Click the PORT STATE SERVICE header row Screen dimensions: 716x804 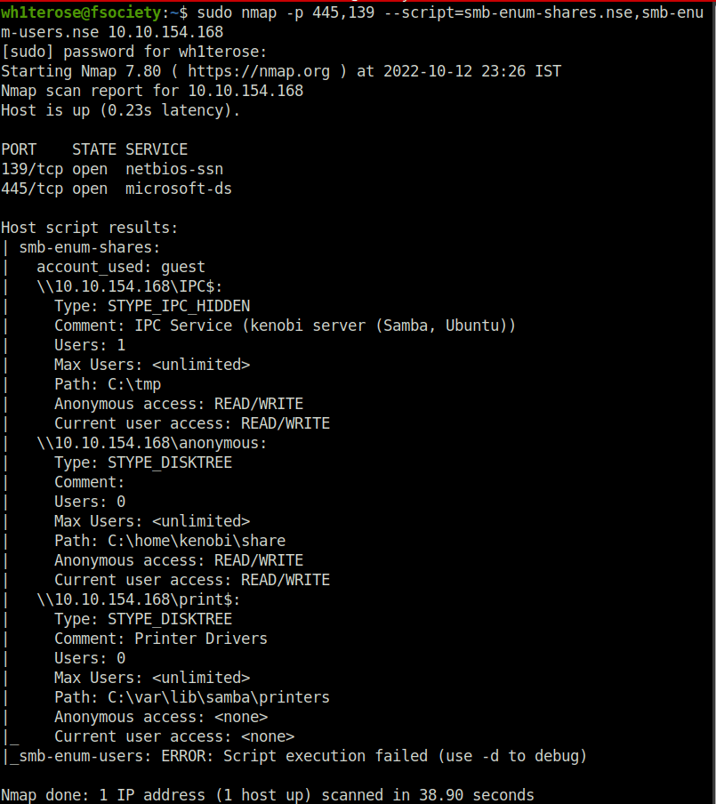pyautogui.click(x=94, y=149)
